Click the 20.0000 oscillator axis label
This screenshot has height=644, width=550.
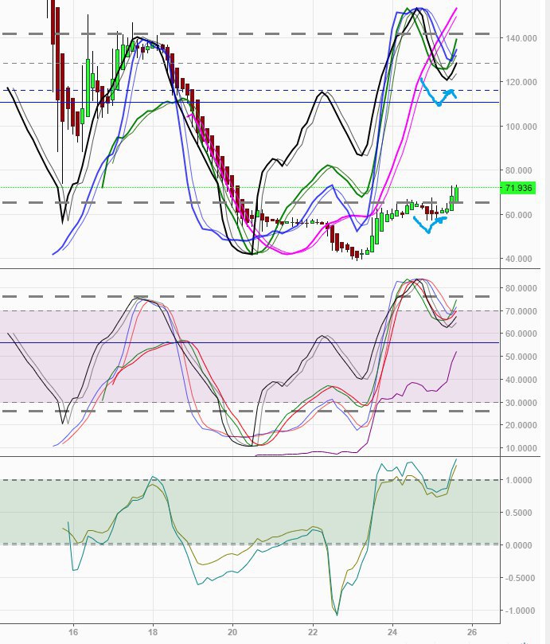coord(521,426)
